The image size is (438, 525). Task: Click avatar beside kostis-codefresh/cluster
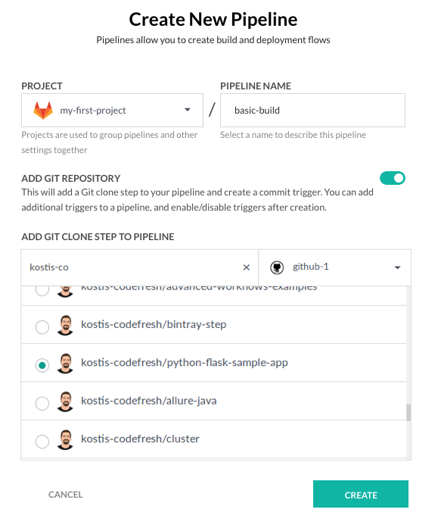65,439
